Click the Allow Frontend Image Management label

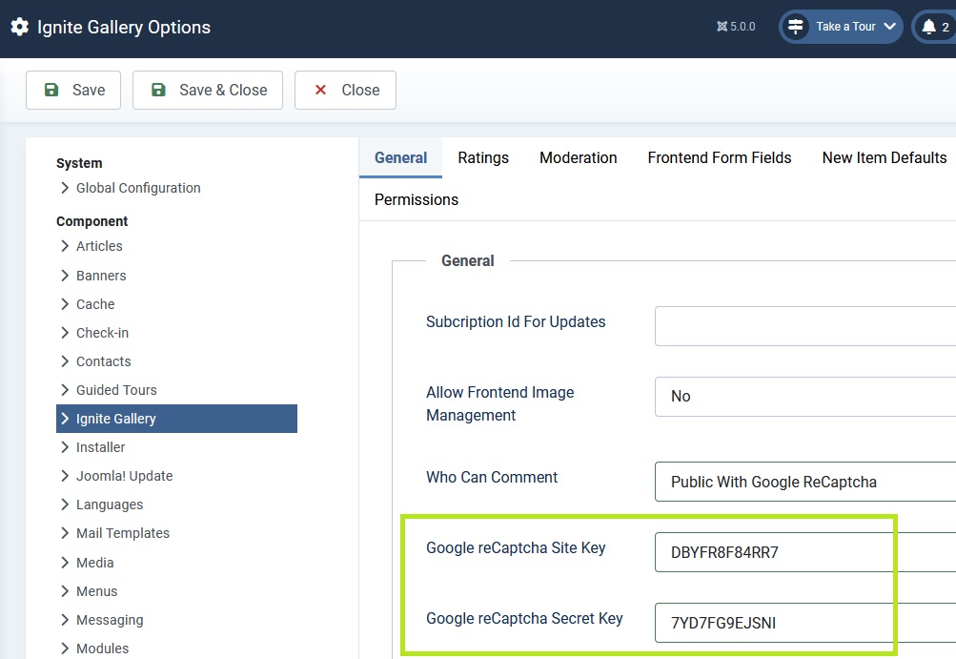[x=500, y=404]
